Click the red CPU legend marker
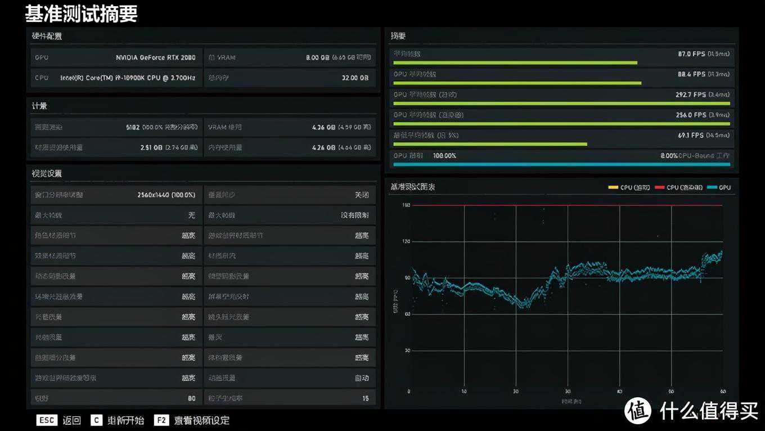 coord(660,187)
